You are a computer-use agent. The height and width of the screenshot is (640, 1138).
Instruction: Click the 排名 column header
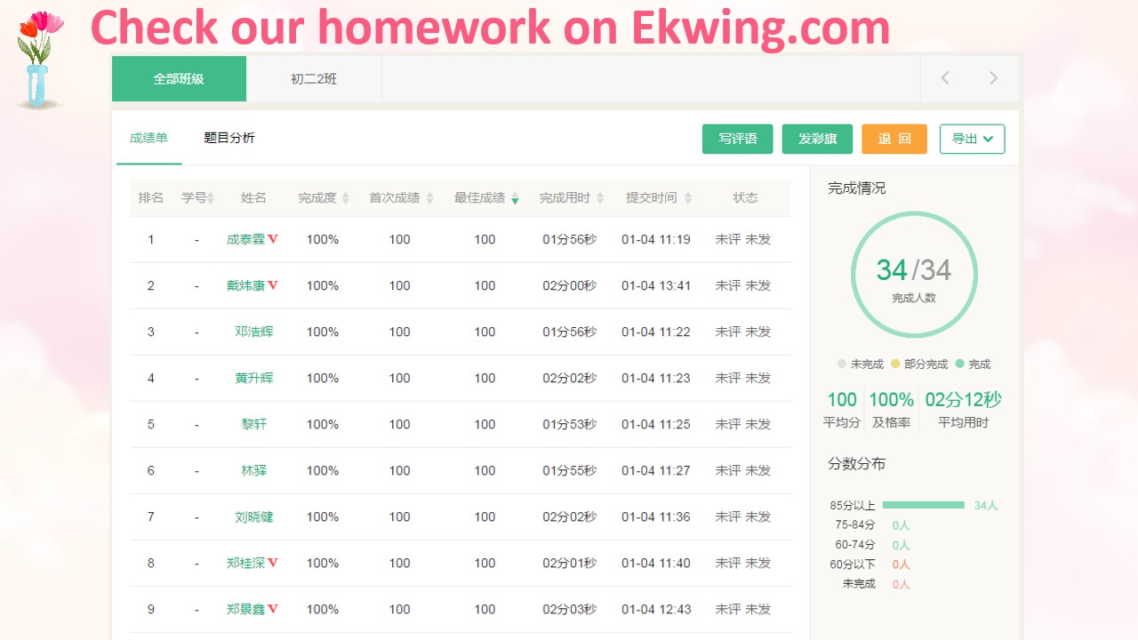point(151,197)
